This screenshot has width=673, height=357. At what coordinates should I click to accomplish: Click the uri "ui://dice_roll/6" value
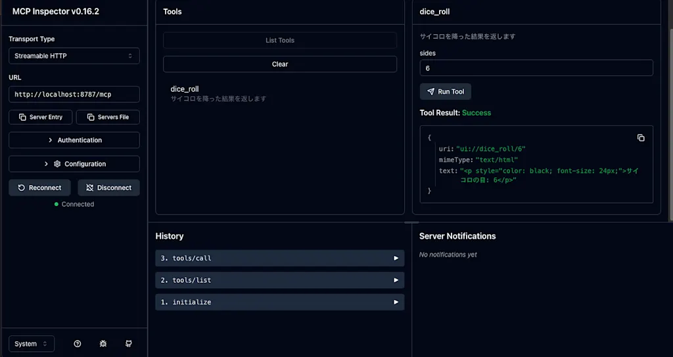point(490,149)
